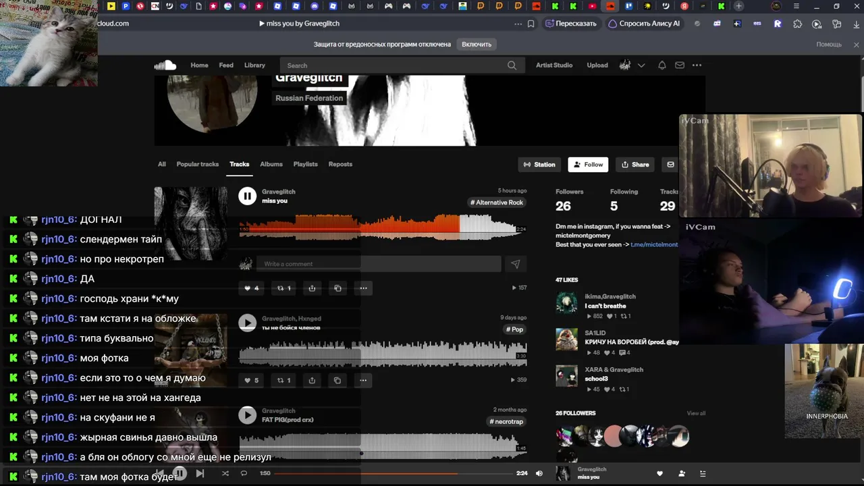Click the 'Write a comment' field
864x486 pixels.
pos(379,264)
